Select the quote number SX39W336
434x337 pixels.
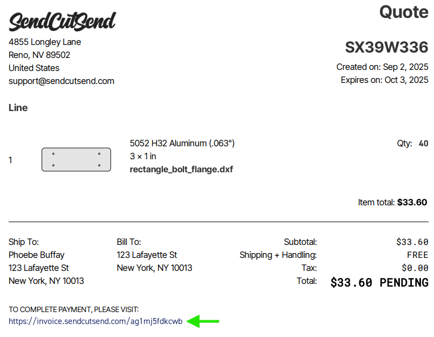386,48
